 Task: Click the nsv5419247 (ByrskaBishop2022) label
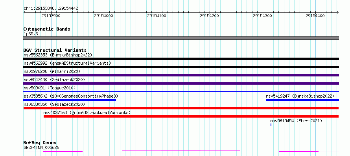point(300,96)
